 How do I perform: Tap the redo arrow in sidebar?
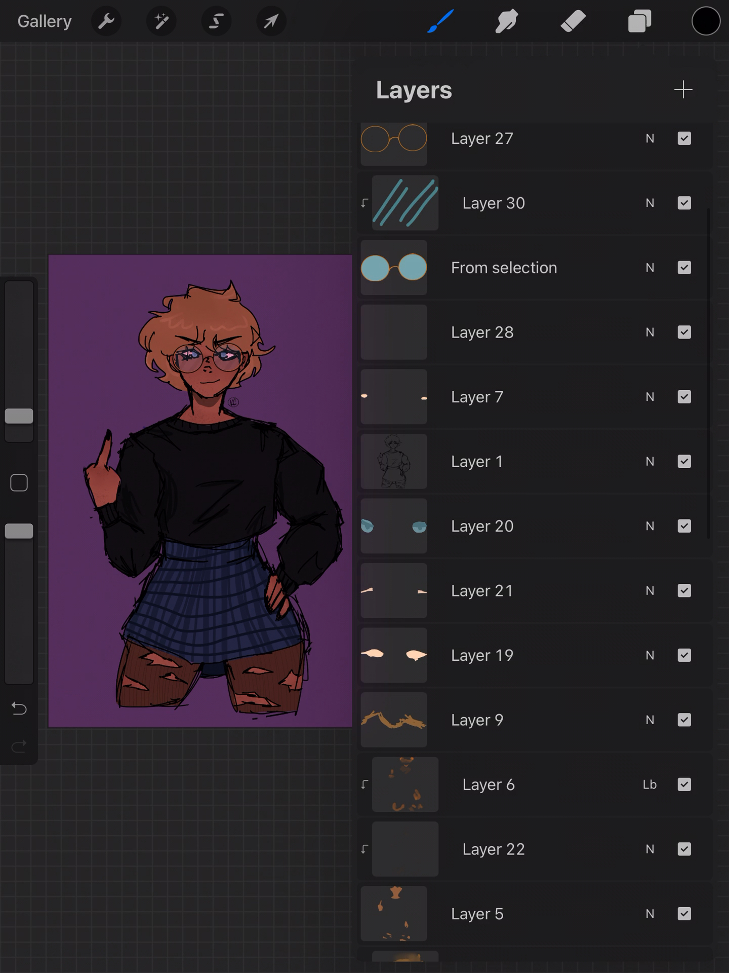click(x=19, y=746)
